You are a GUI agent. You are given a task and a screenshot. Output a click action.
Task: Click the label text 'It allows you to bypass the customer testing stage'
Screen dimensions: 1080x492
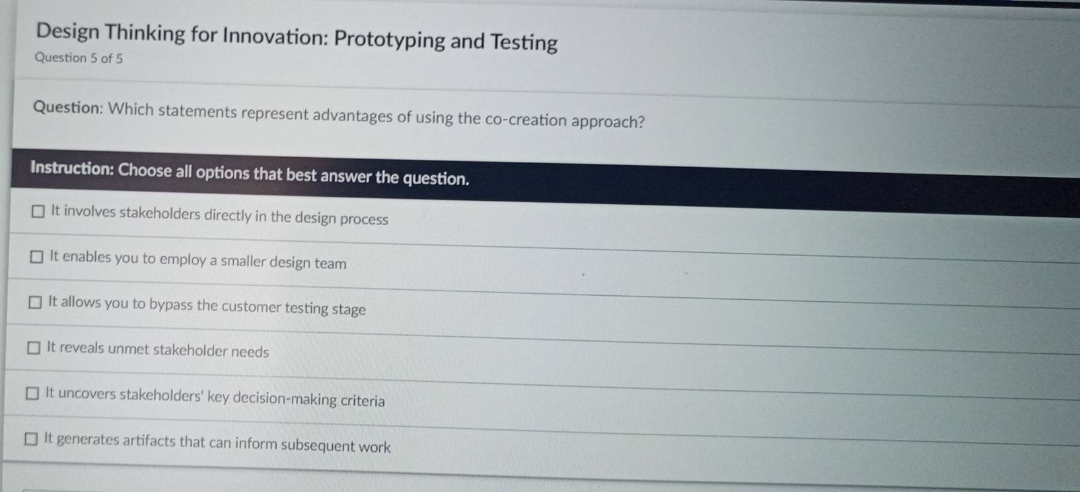pos(207,306)
